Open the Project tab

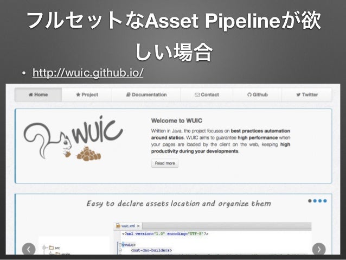87,95
